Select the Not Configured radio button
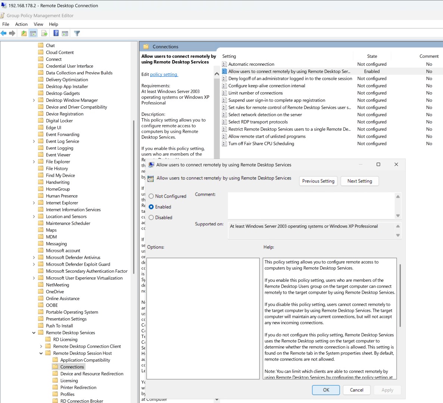The image size is (443, 403). [x=151, y=196]
